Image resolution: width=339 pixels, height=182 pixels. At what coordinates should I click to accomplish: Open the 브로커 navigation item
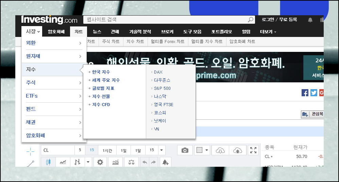[x=167, y=32]
